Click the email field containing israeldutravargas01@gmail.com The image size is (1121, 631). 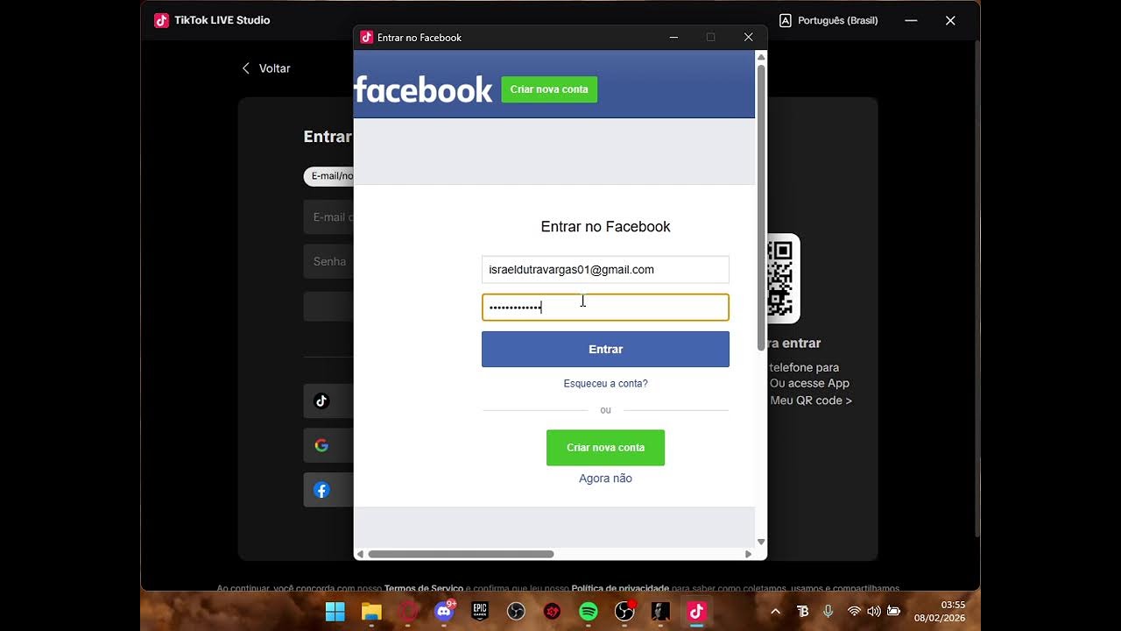pyautogui.click(x=605, y=270)
